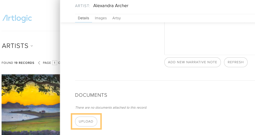The width and height of the screenshot is (255, 135).
Task: Click the ARTISTS section heading
Action: click(x=15, y=46)
